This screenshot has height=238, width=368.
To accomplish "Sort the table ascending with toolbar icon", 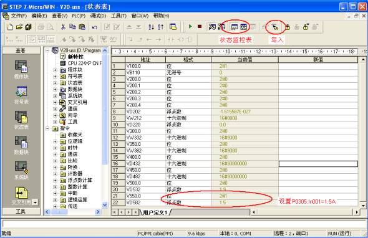I will pyautogui.click(x=151, y=27).
